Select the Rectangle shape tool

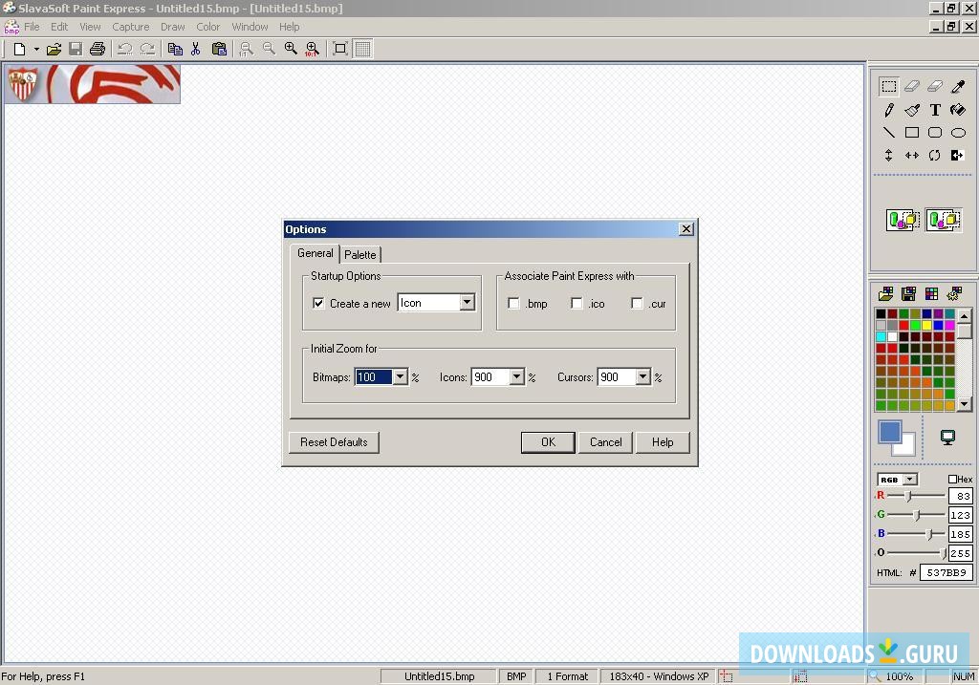[x=911, y=132]
